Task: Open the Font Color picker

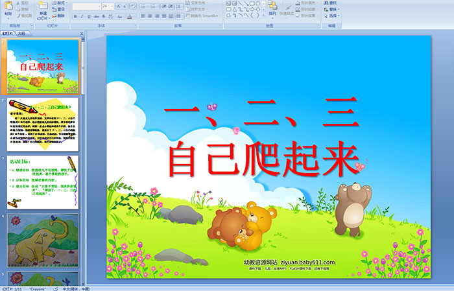Action: (131, 16)
